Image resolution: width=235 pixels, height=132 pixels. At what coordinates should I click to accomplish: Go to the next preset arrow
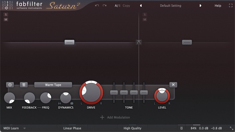point(200,6)
